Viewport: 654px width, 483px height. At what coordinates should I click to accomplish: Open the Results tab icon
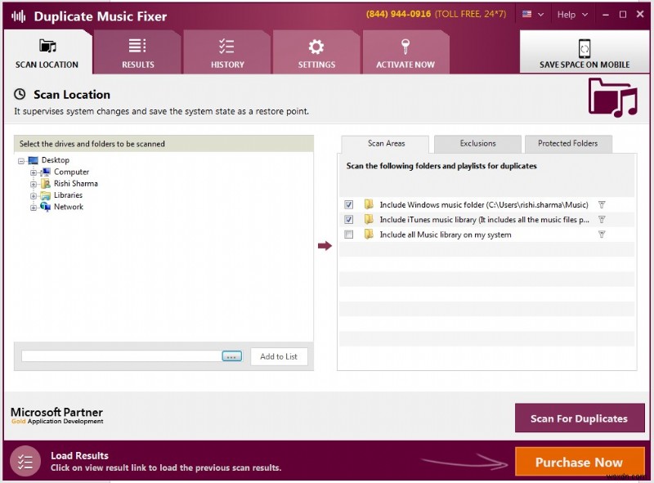tap(137, 47)
